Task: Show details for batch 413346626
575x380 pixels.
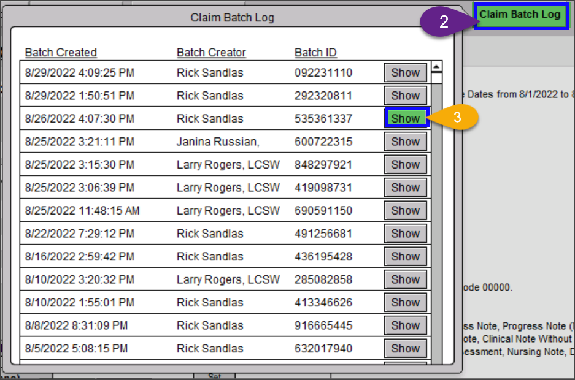Action: [405, 302]
